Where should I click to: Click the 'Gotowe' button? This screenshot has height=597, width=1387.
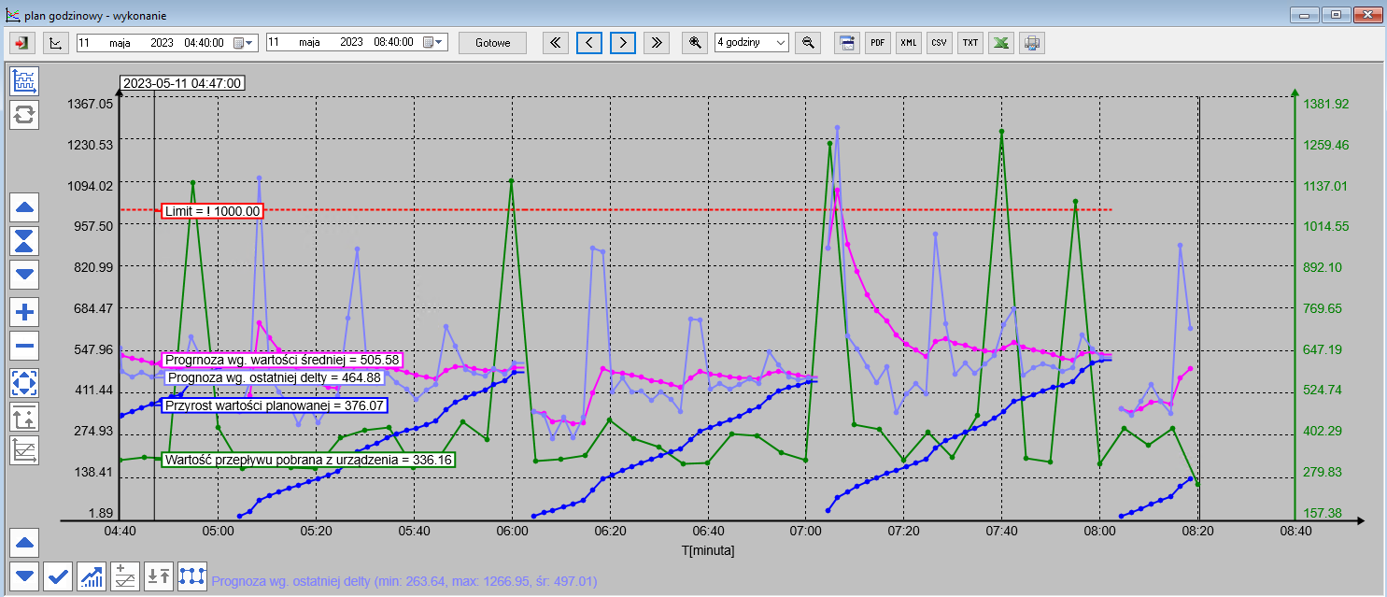pos(492,43)
